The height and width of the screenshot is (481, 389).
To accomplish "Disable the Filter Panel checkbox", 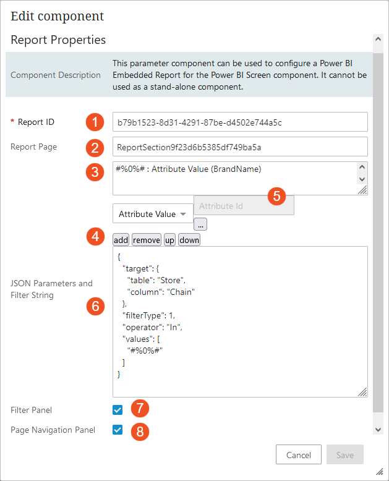I will [118, 410].
